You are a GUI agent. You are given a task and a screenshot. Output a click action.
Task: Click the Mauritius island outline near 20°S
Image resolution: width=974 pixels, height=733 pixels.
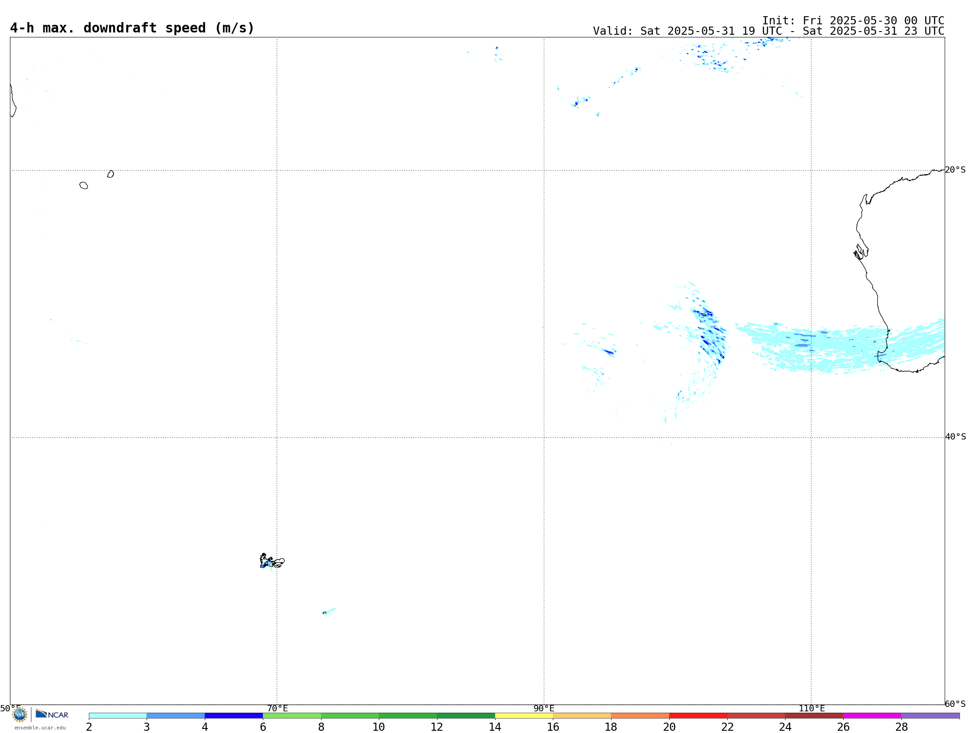(110, 174)
